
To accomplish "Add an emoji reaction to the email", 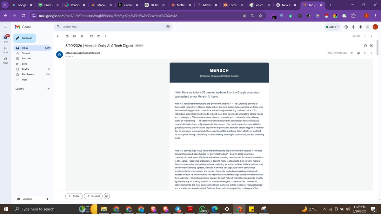I will click(358, 53).
